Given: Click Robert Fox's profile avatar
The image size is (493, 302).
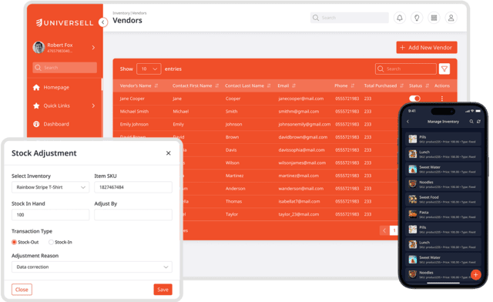Looking at the screenshot, I should point(39,47).
